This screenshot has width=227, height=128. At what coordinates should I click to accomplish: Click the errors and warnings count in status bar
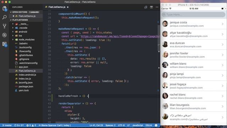point(31,125)
